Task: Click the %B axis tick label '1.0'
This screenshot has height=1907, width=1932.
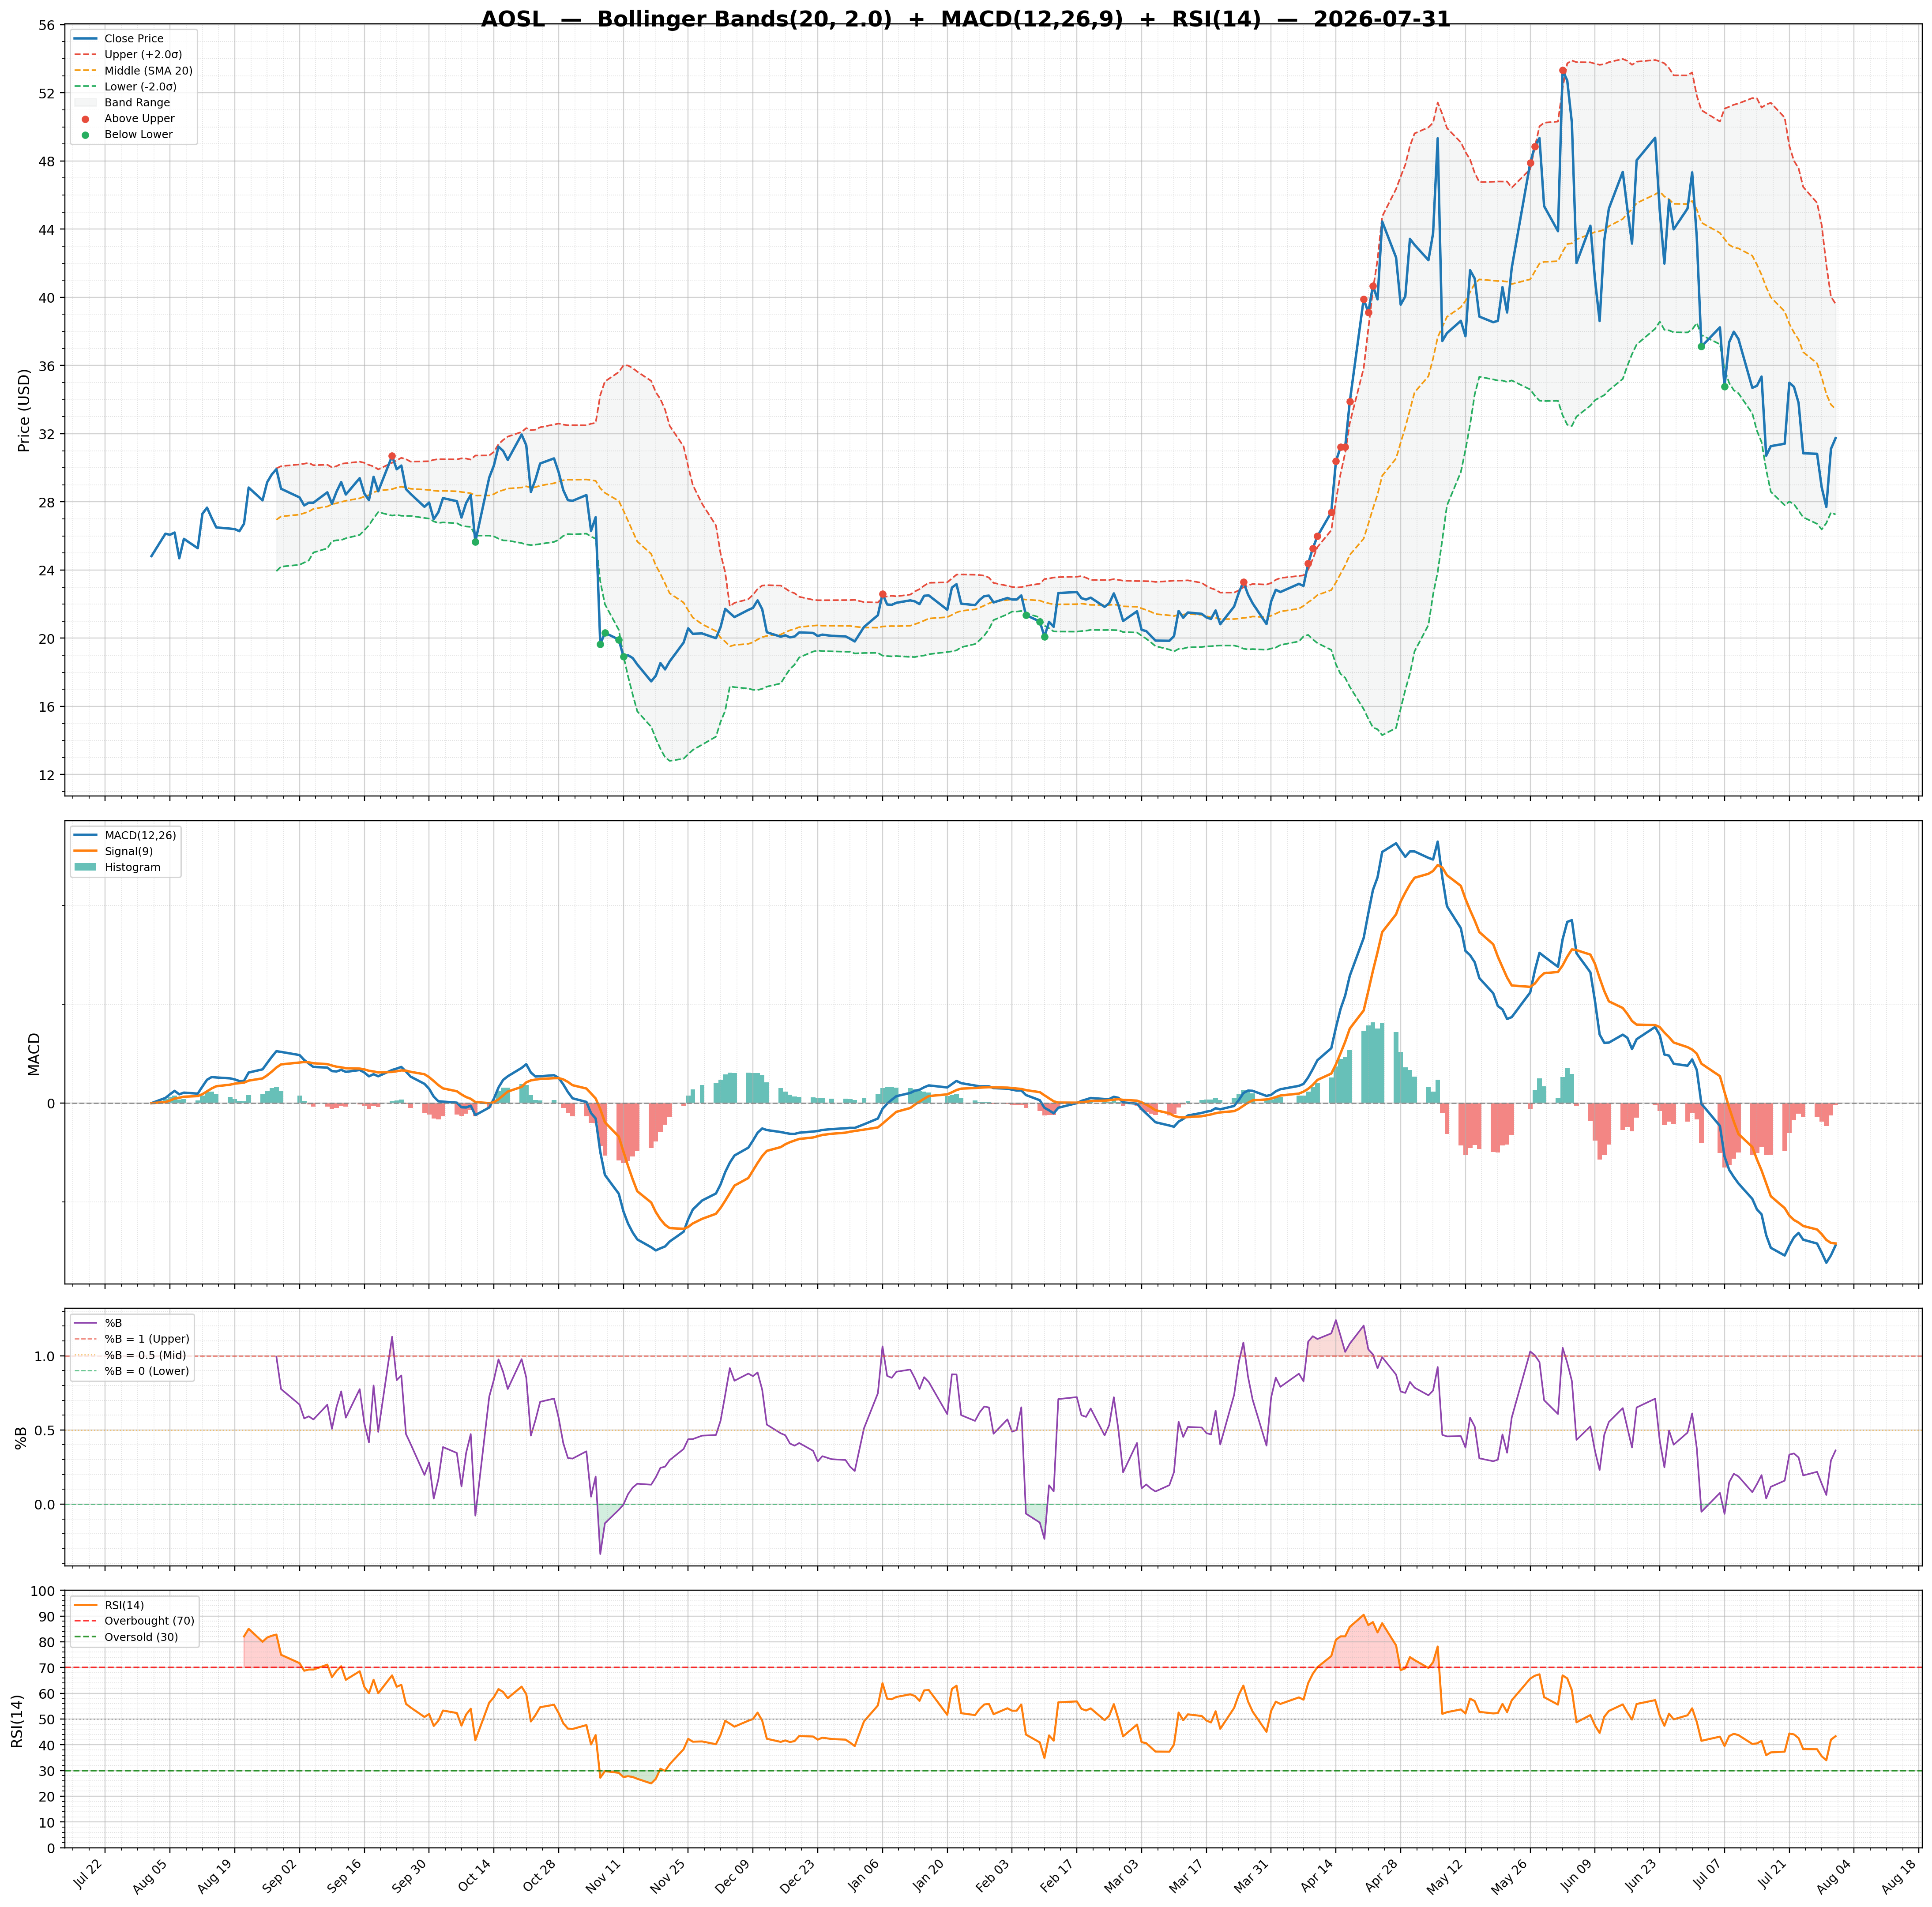Action: (45, 1356)
